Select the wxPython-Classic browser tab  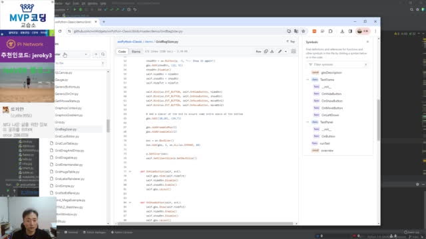tap(73, 22)
